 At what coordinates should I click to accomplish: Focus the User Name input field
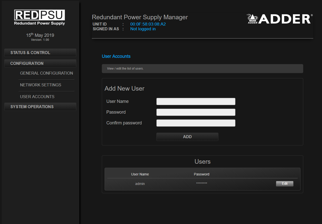[196, 101]
